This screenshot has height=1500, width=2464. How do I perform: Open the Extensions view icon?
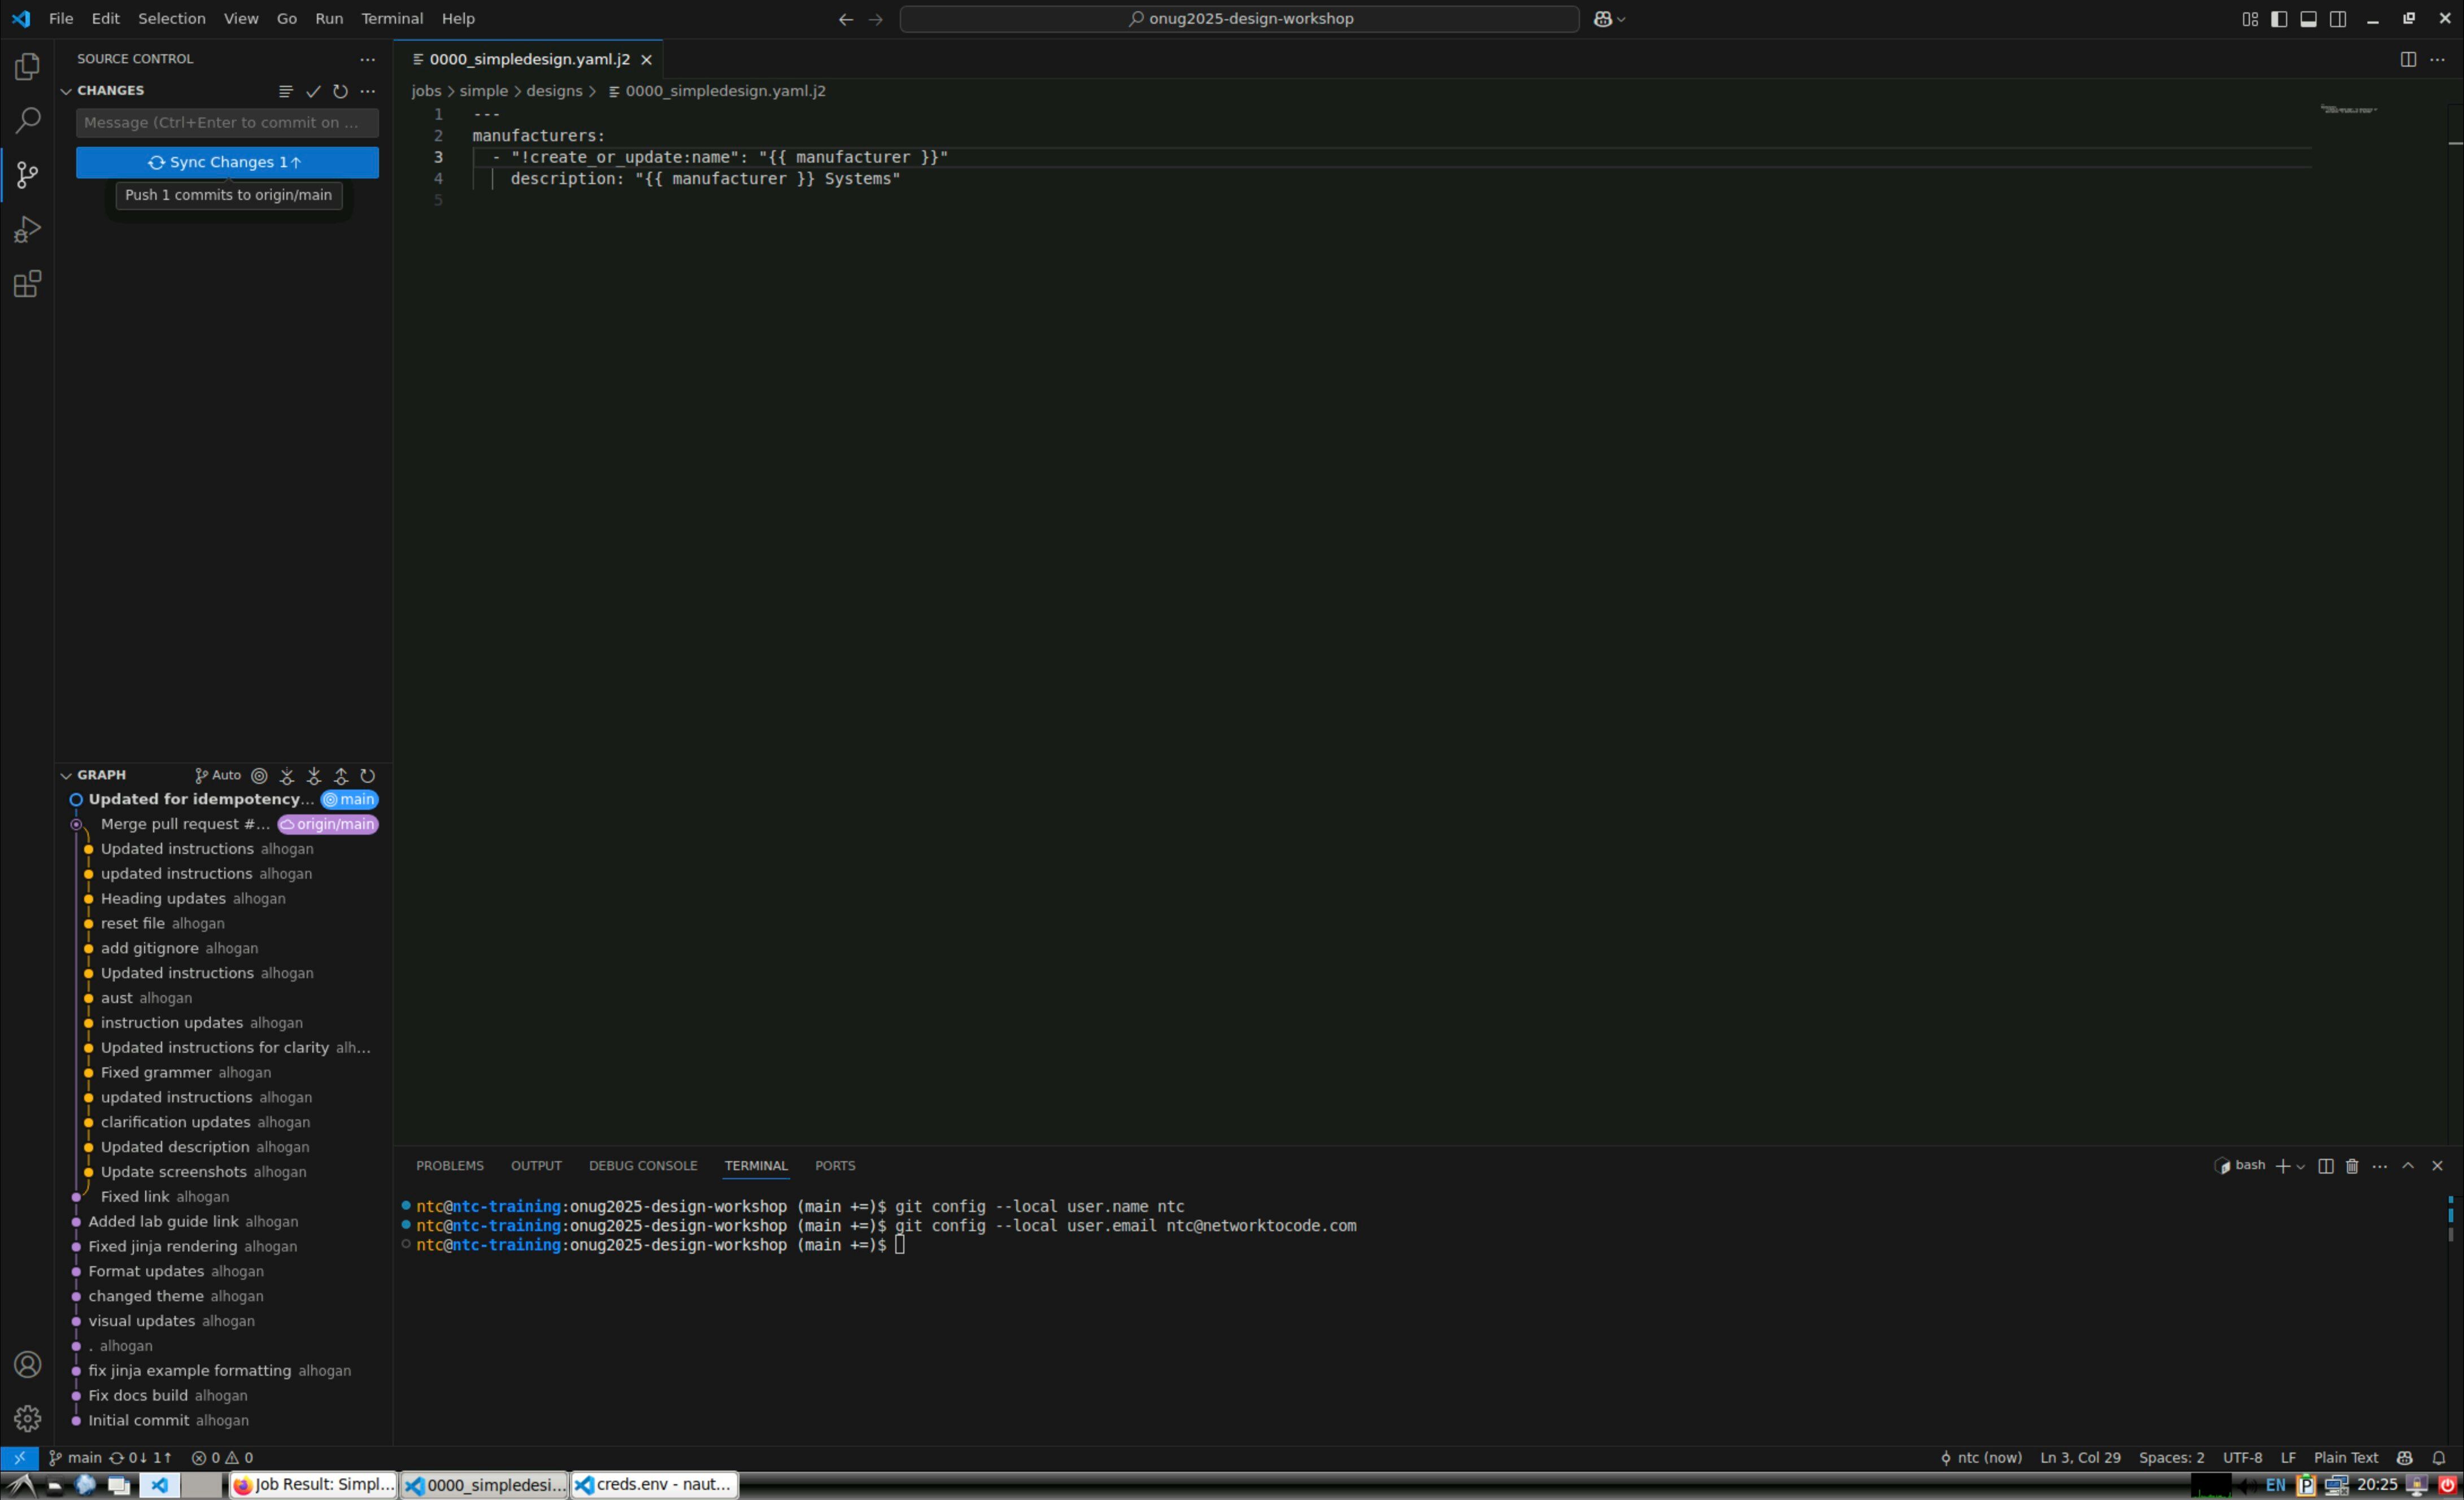point(27,284)
